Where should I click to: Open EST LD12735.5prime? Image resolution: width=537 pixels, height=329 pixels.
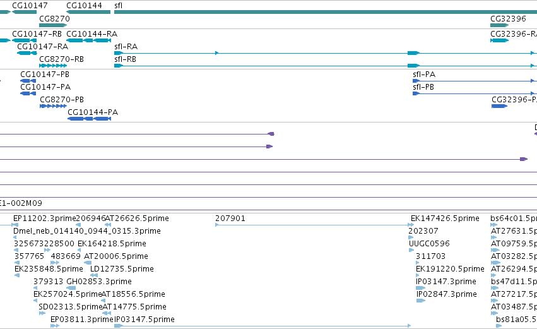click(122, 269)
